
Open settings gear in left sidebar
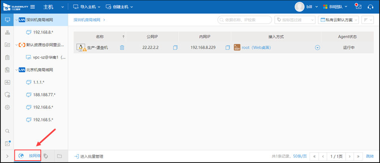click(7, 107)
